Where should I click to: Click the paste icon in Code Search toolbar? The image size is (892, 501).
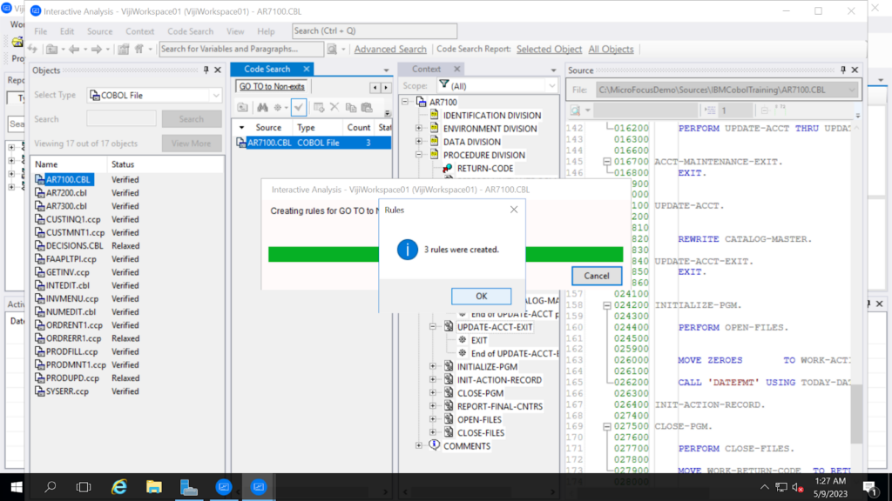pyautogui.click(x=367, y=107)
